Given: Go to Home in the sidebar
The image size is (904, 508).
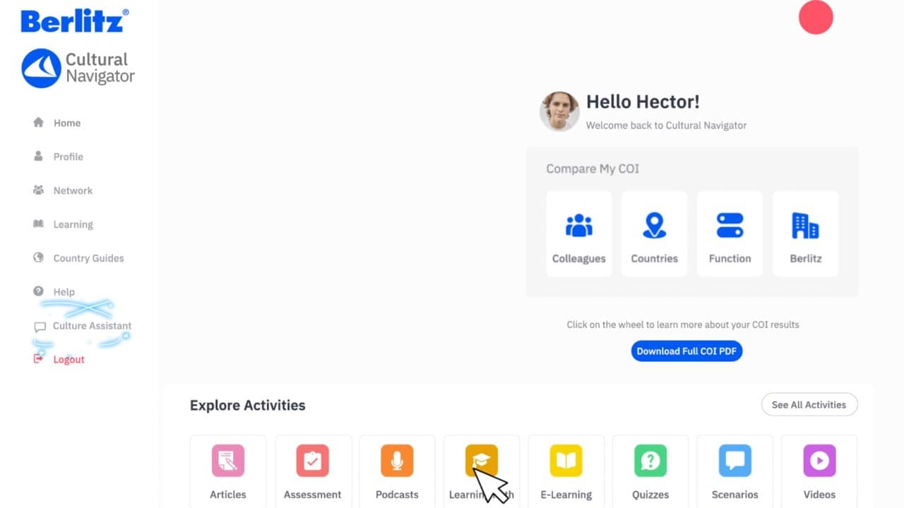Looking at the screenshot, I should pos(67,123).
